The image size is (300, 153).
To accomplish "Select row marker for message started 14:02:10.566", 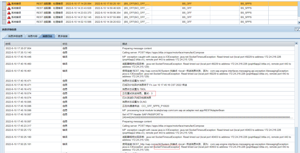I will coord(4,22).
